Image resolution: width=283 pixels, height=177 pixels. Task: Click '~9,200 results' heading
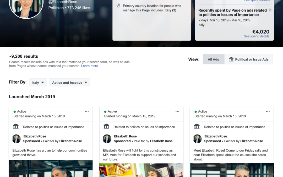pyautogui.click(x=24, y=56)
